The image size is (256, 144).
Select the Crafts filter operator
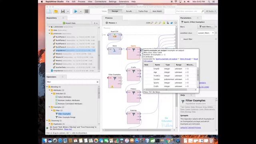[x=134, y=75]
